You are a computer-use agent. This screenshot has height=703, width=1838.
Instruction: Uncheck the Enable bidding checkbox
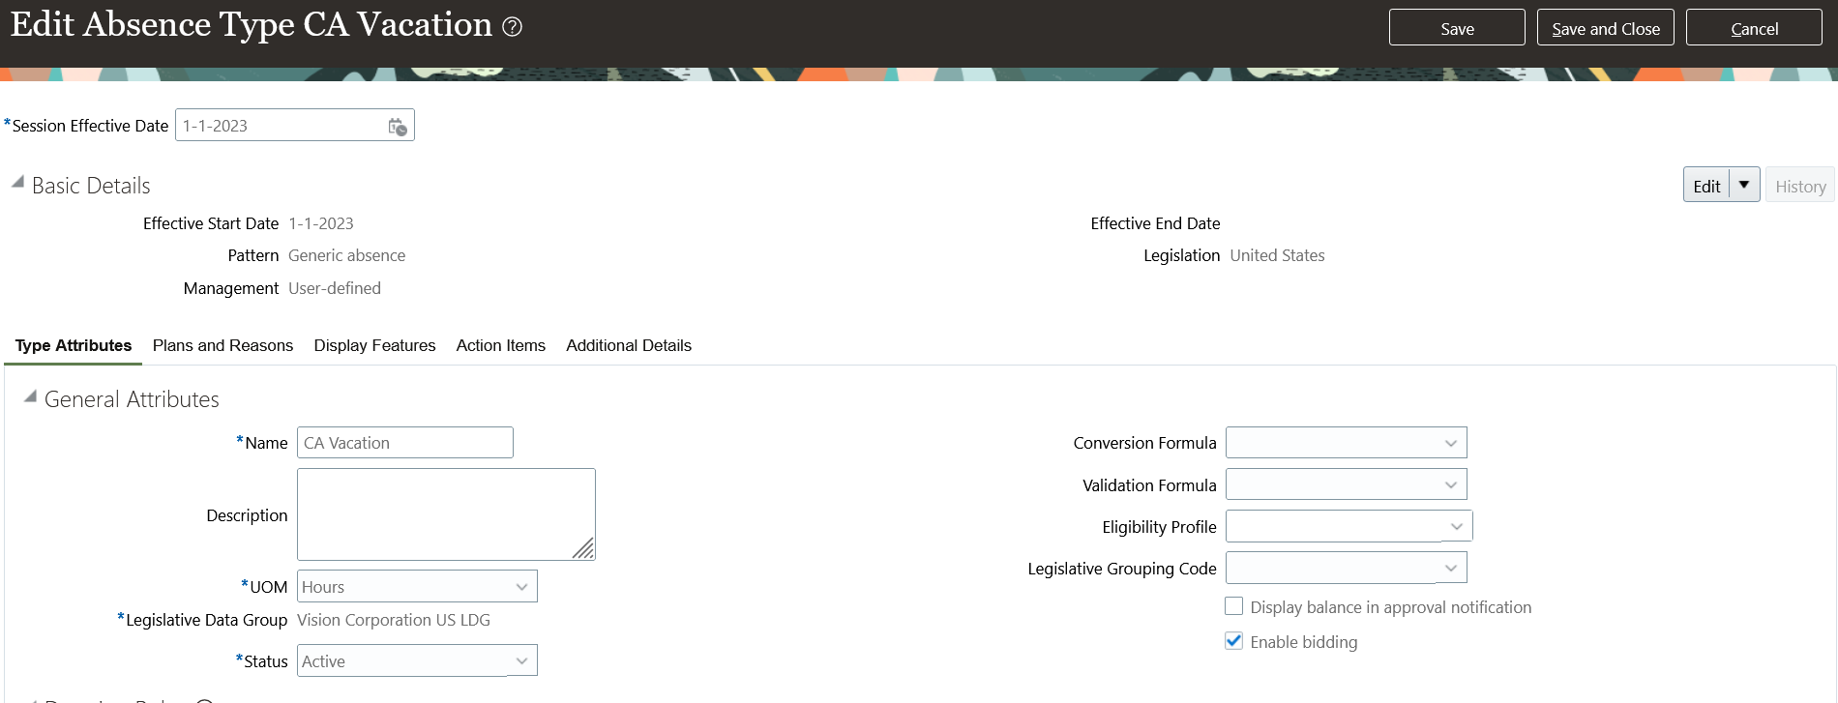(x=1234, y=641)
